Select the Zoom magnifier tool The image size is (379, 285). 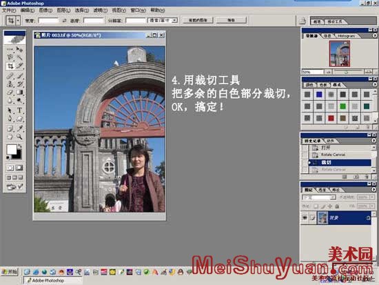(19, 137)
